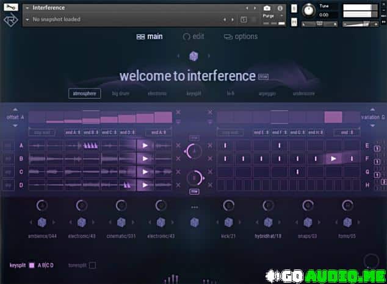Open the Interference instrument dropdown arrow
The width and height of the screenshot is (387, 284).
[x=27, y=8]
